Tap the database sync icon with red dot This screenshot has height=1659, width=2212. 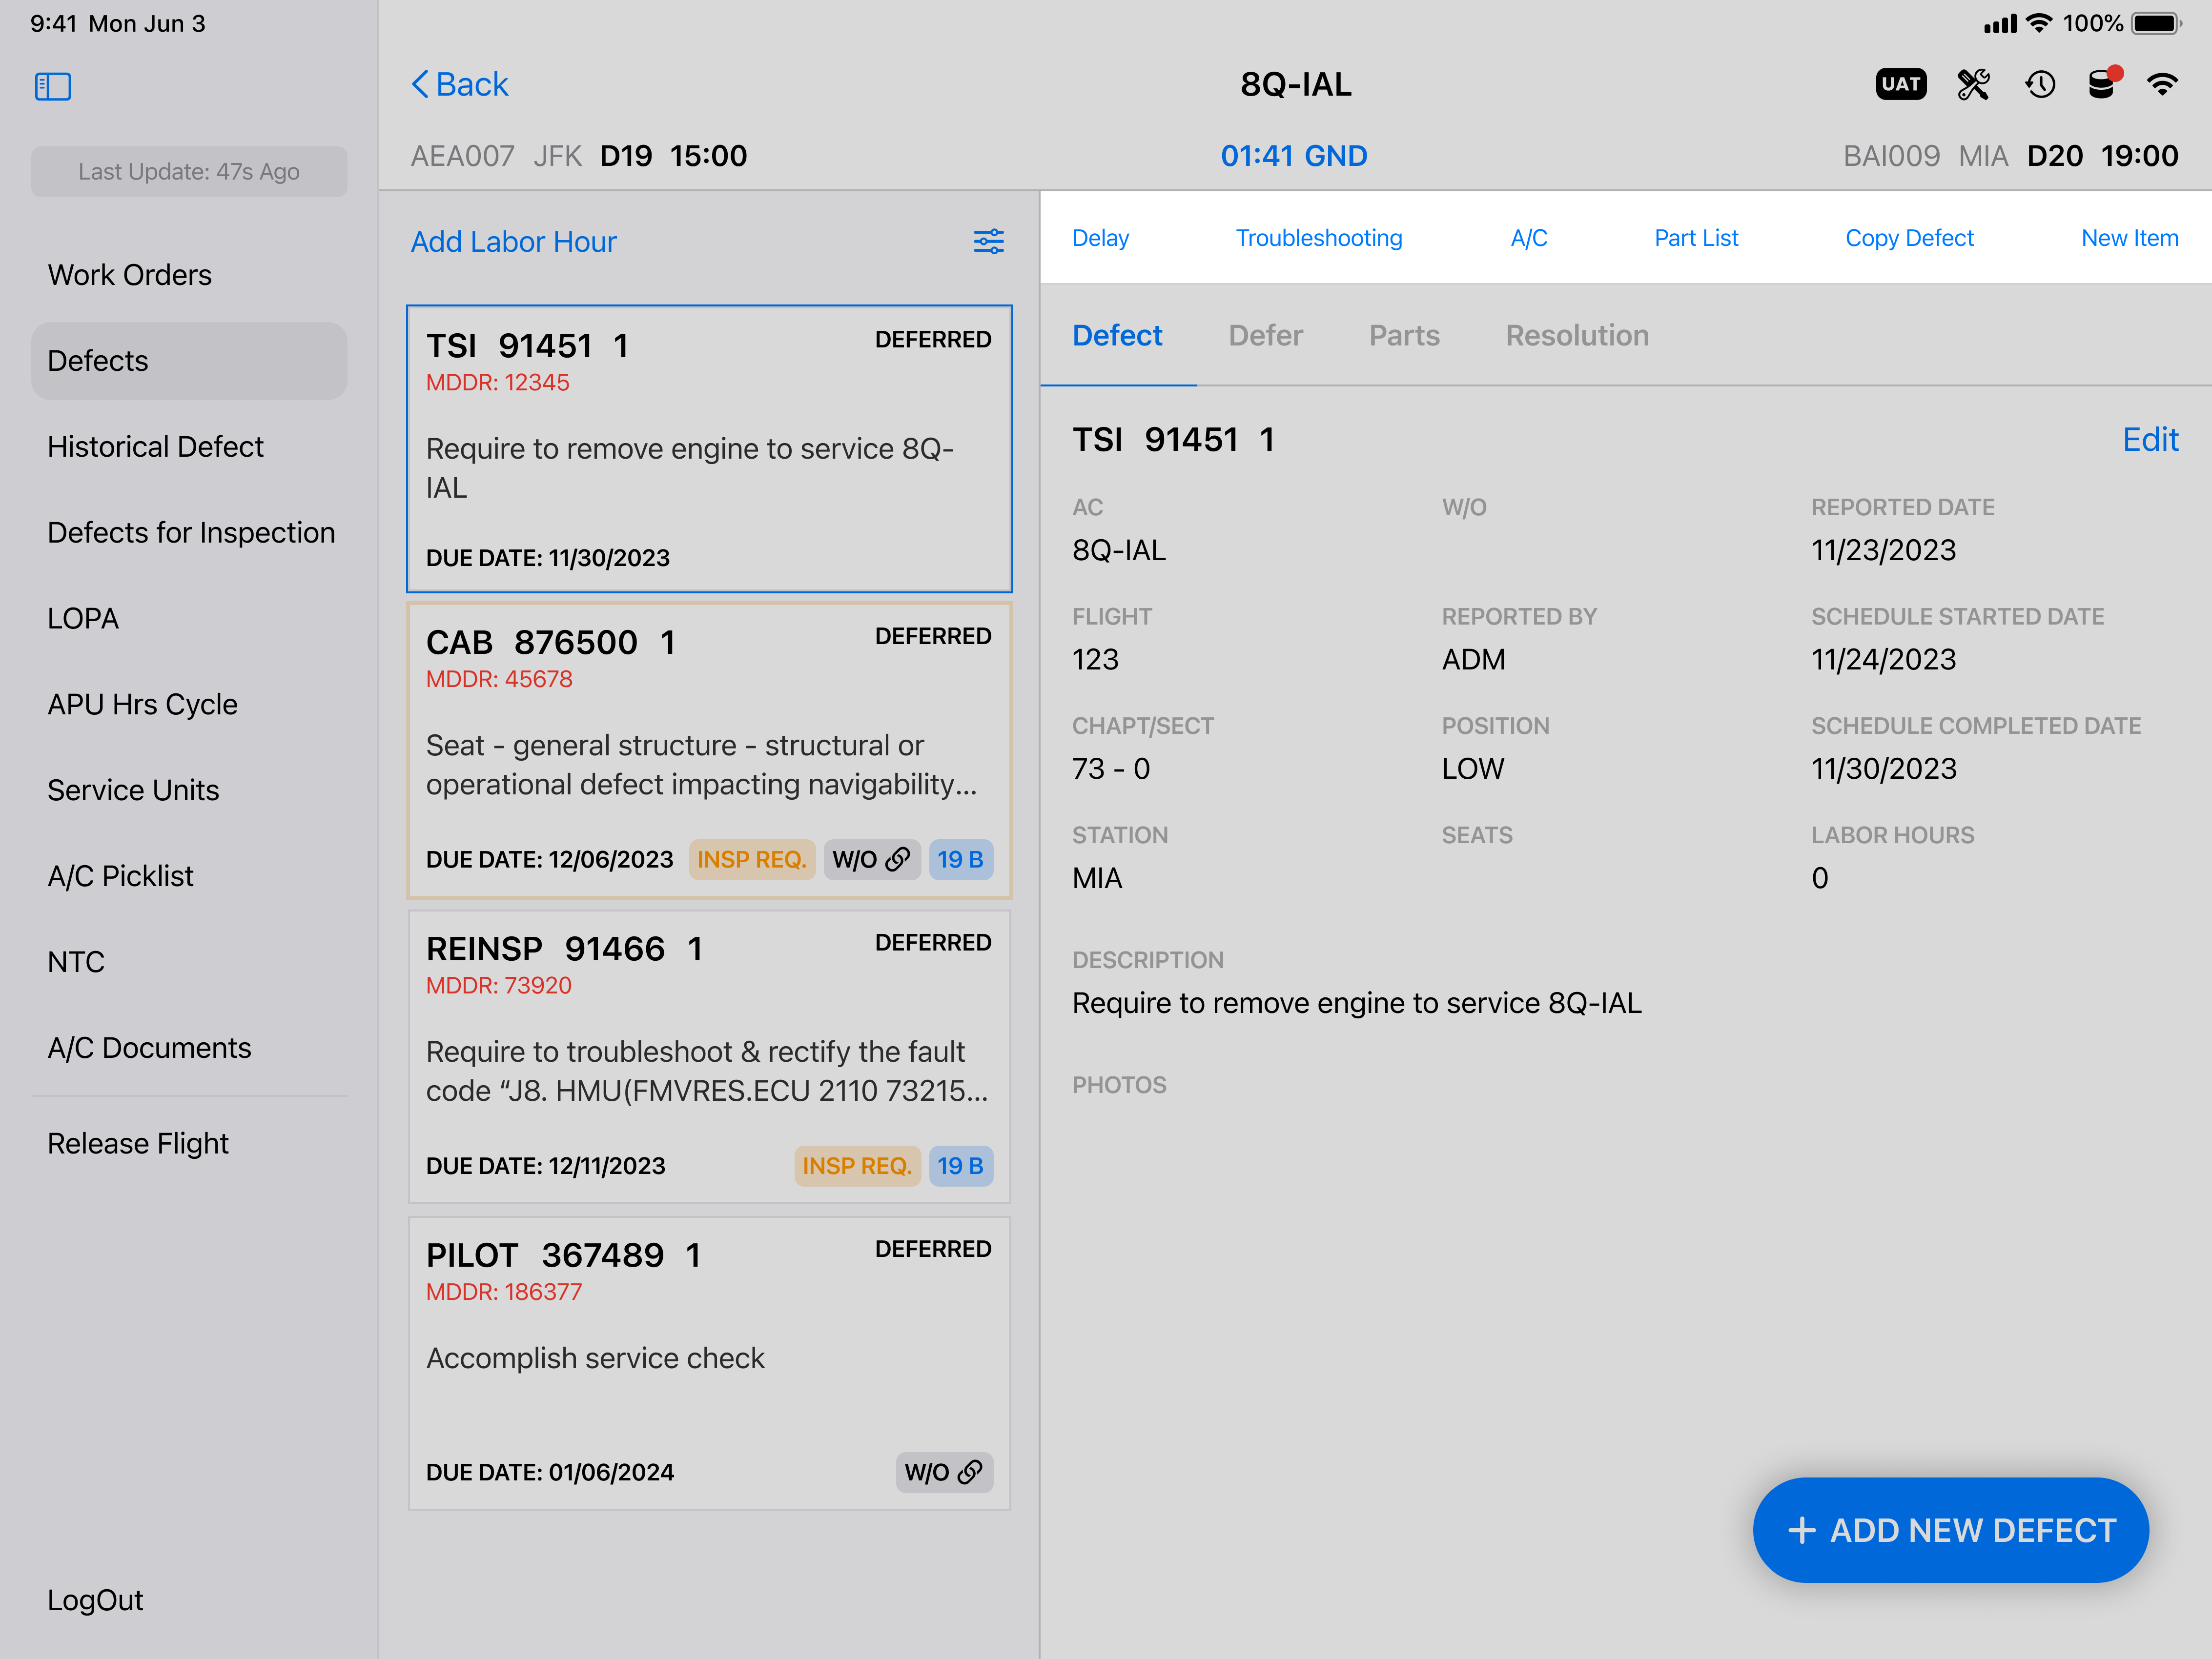tap(2102, 84)
